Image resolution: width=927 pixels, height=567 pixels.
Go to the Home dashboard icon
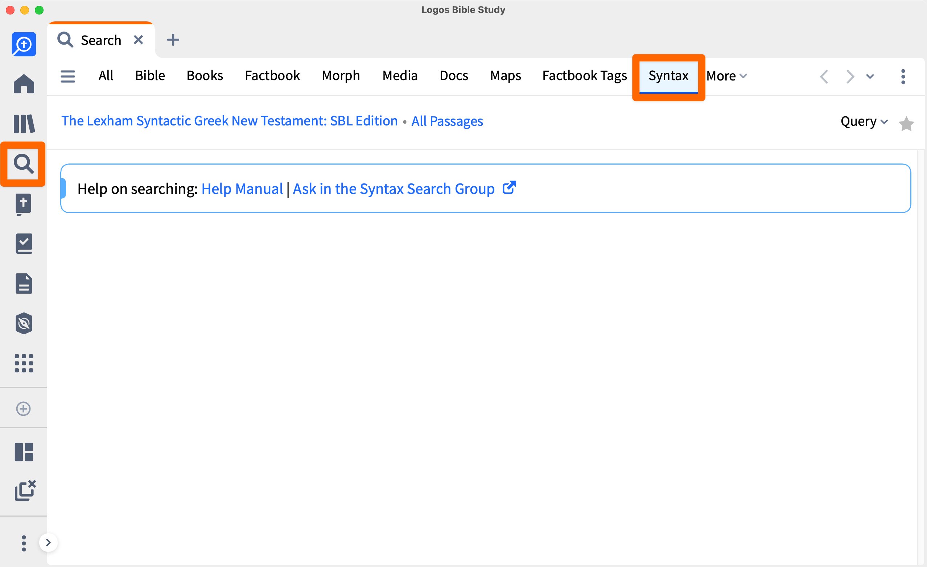24,83
